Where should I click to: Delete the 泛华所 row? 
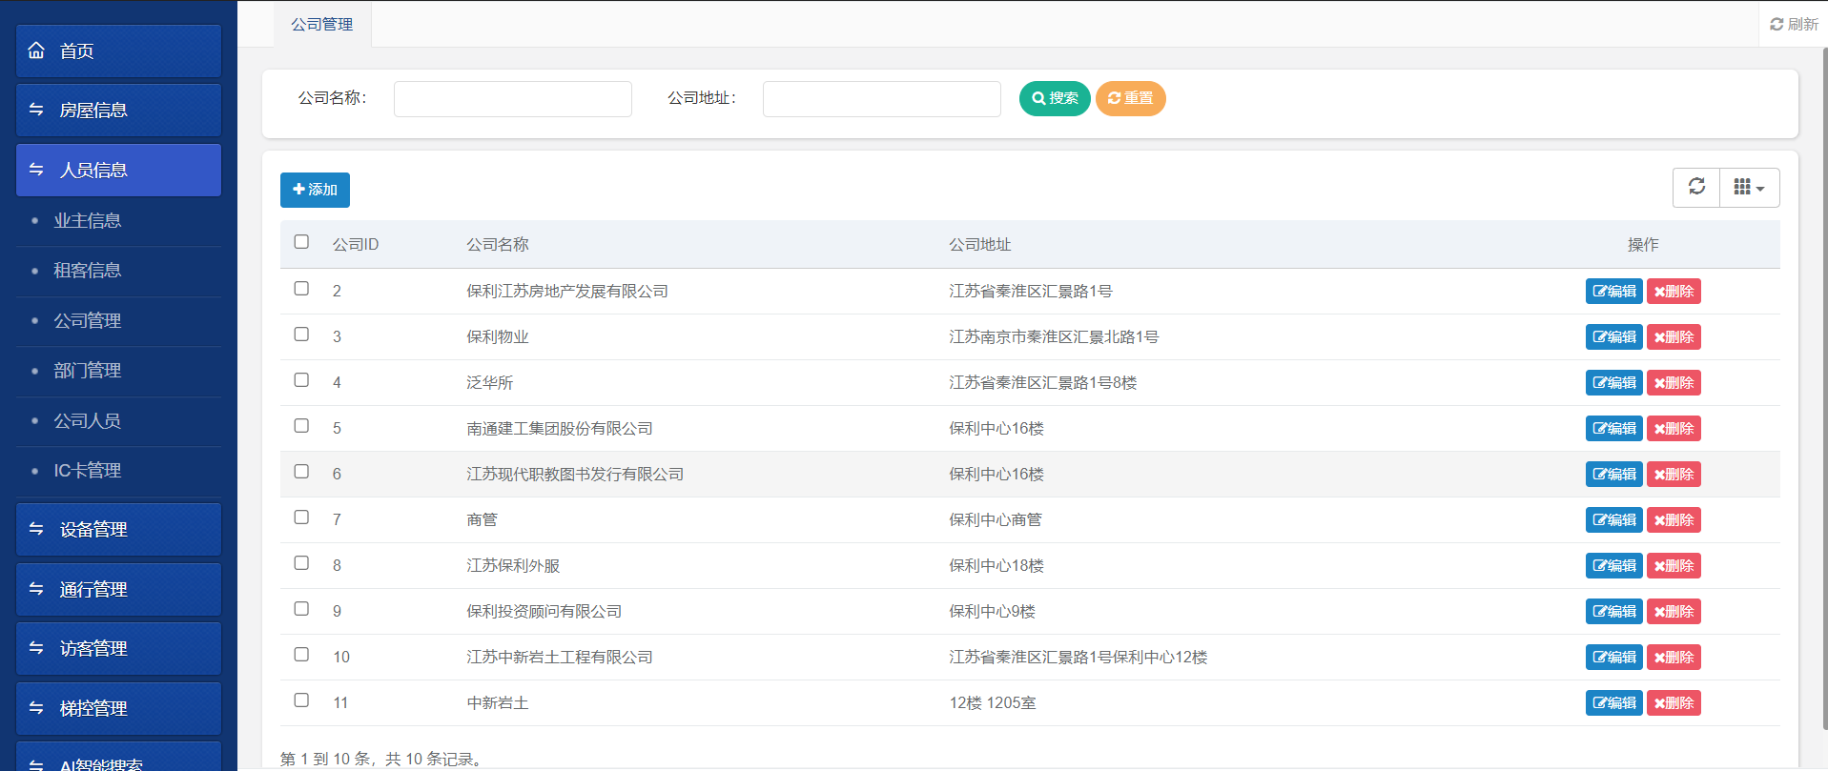click(1674, 383)
